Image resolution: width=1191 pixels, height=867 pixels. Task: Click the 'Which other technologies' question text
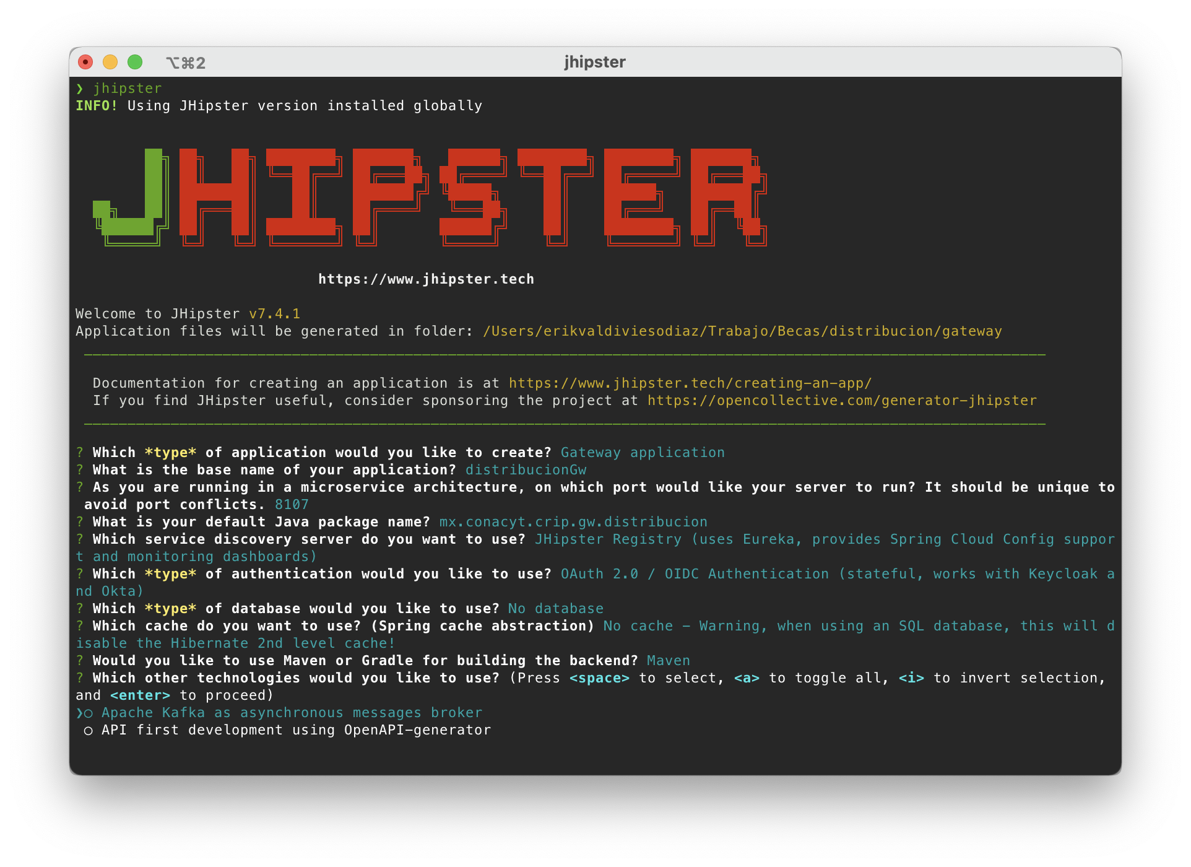point(296,678)
